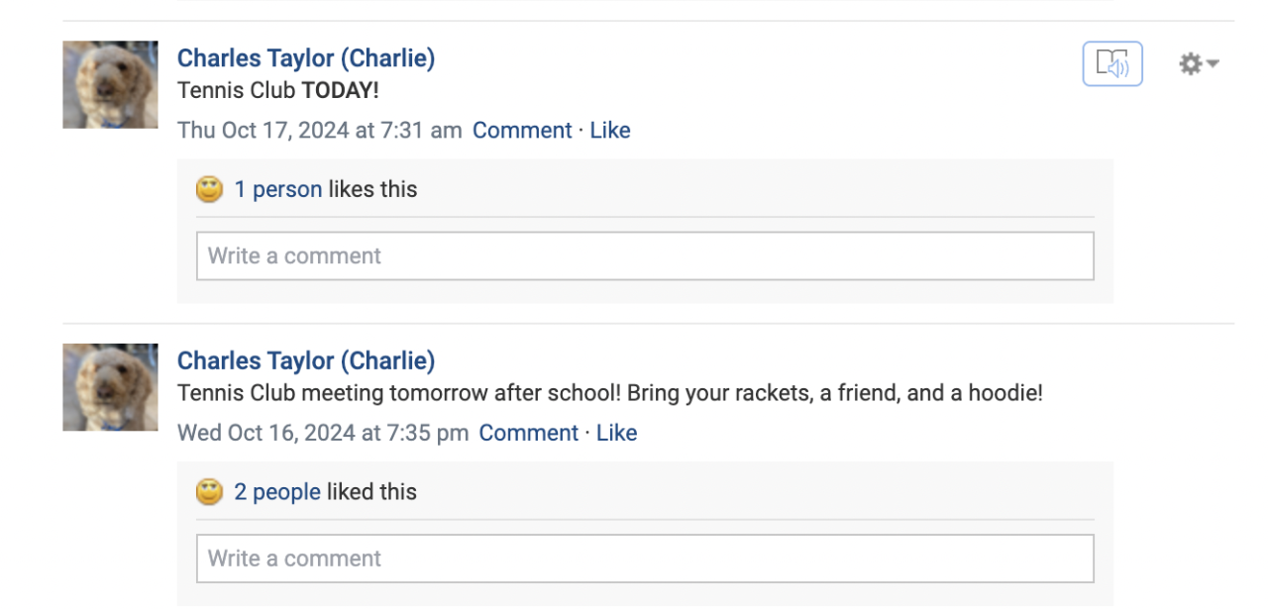Click the Thu Oct 17, 2024 timestamp
This screenshot has width=1268, height=609.
point(319,131)
